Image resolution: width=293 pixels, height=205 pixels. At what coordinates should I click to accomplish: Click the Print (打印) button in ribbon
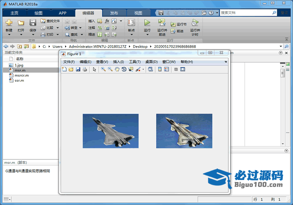click(x=48, y=34)
